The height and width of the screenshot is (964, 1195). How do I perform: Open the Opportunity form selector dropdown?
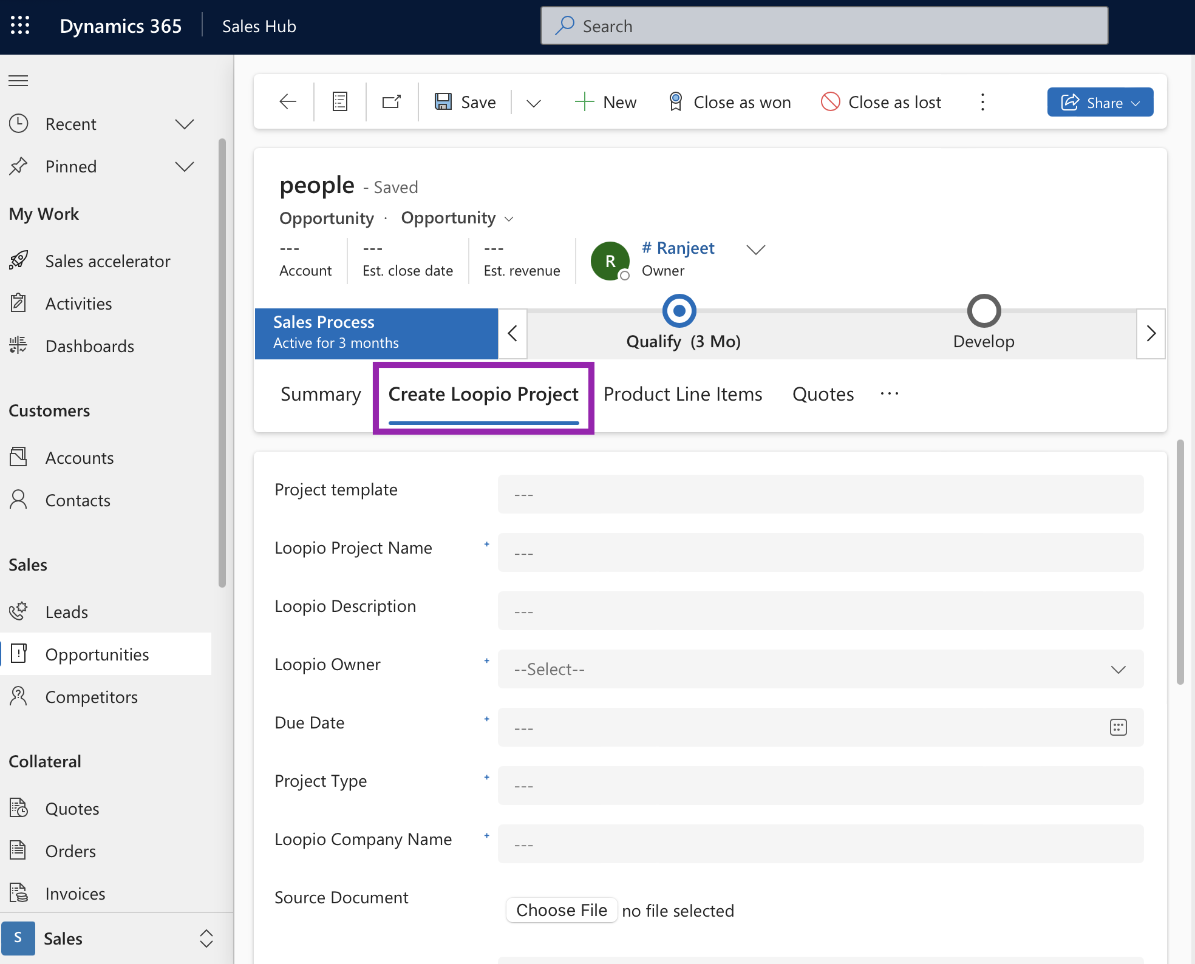(x=457, y=218)
